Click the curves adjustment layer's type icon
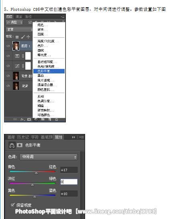Image resolution: width=179 pixels, height=219 pixels. pyautogui.click(x=17, y=66)
